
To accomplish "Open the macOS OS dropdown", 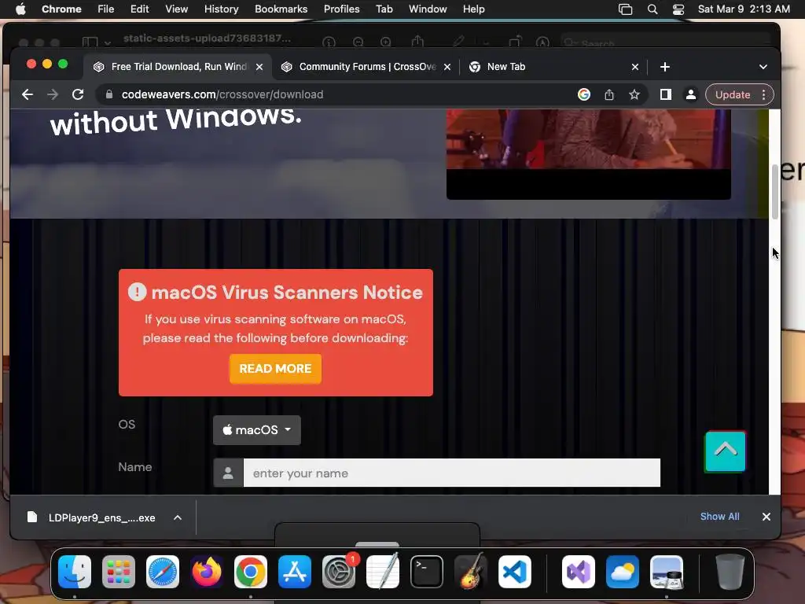I will [257, 430].
